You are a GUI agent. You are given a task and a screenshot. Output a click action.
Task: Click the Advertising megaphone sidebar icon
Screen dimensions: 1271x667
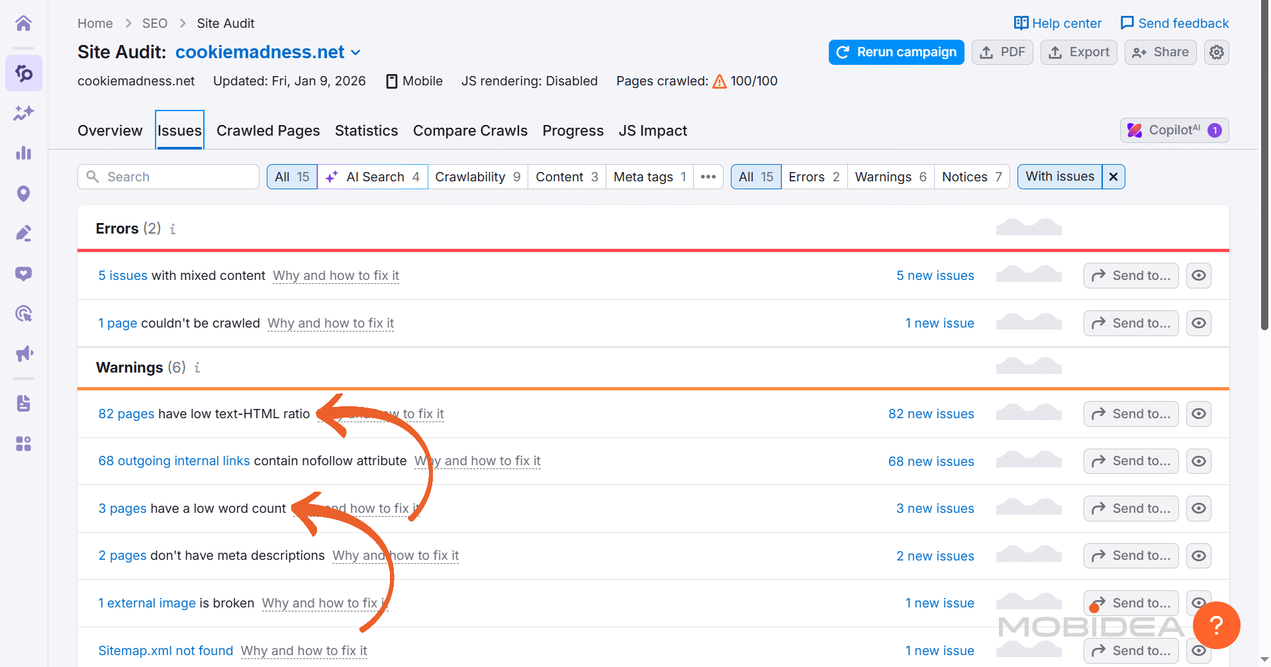[x=24, y=353]
